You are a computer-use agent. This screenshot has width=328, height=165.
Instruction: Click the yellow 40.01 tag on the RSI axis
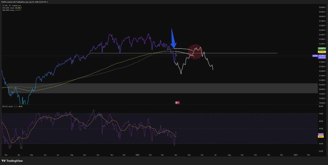coord(321,136)
